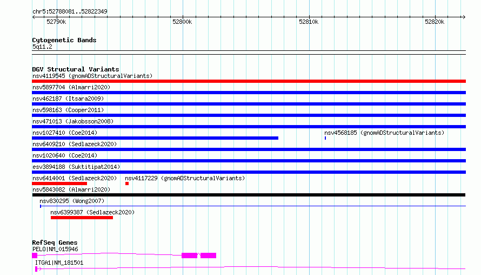Select the nsv830295 (Wong2007) label
Screen dimensions: 481x275
72,201
